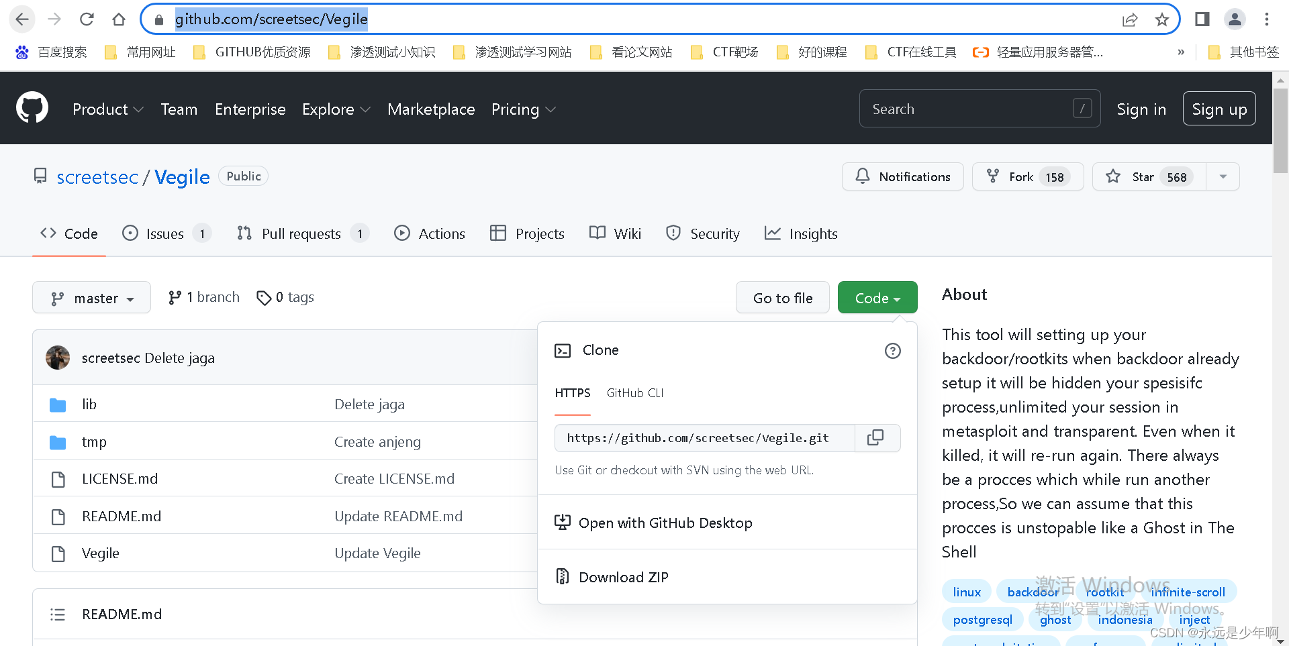The height and width of the screenshot is (646, 1289).
Task: Click the share page icon in address bar
Action: tap(1130, 19)
